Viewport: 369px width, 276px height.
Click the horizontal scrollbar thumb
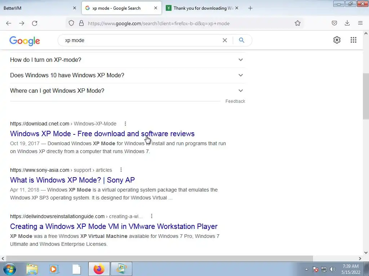[159, 258]
